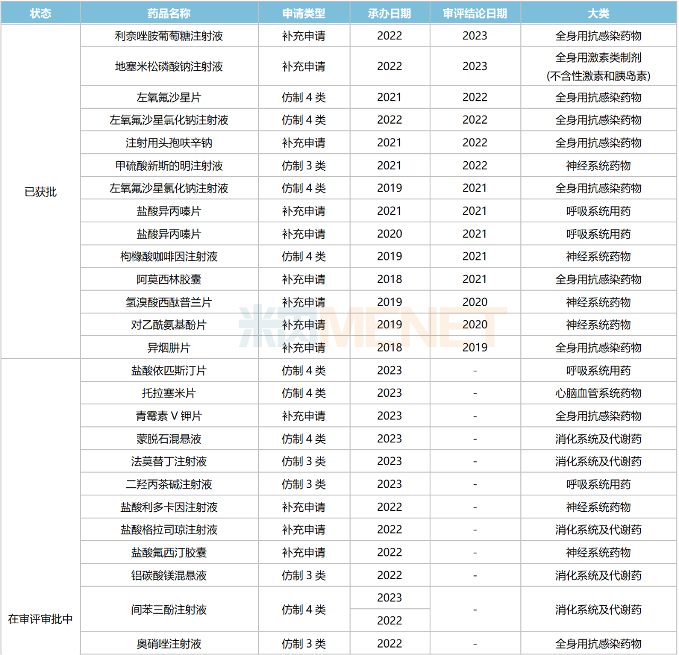This screenshot has width=679, height=655.
Task: Click the 间苯三酚注射液 drug name cell
Action: pos(169,609)
